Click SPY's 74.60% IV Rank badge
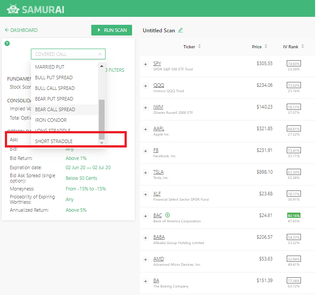This screenshot has height=295, width=316. 294,64
